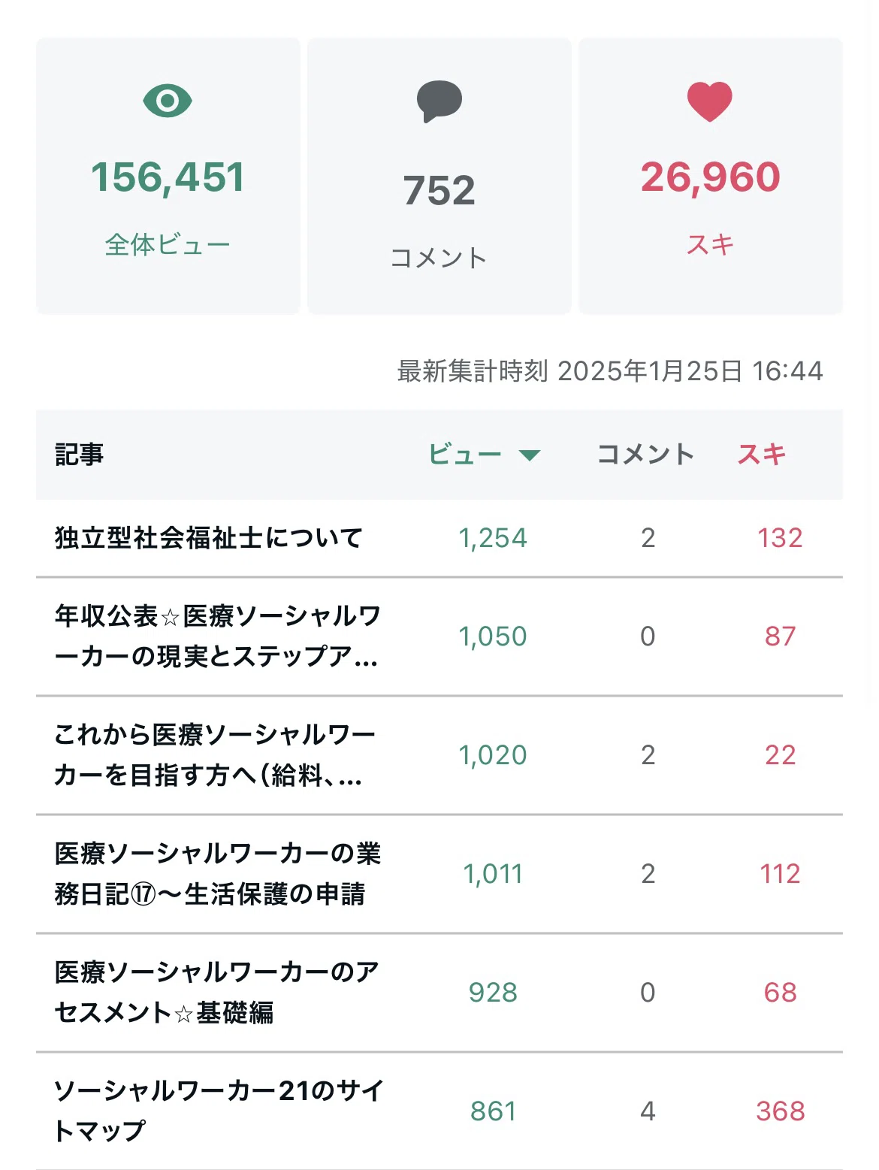Click the 752 コメント summary card
This screenshot has height=1170, width=879.
pyautogui.click(x=439, y=176)
